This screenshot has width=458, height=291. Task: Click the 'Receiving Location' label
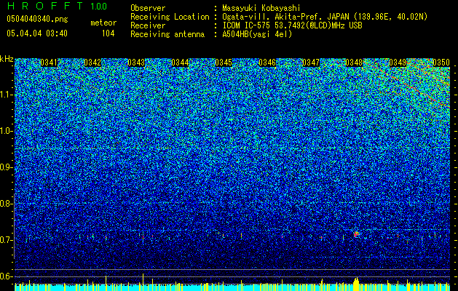(170, 17)
